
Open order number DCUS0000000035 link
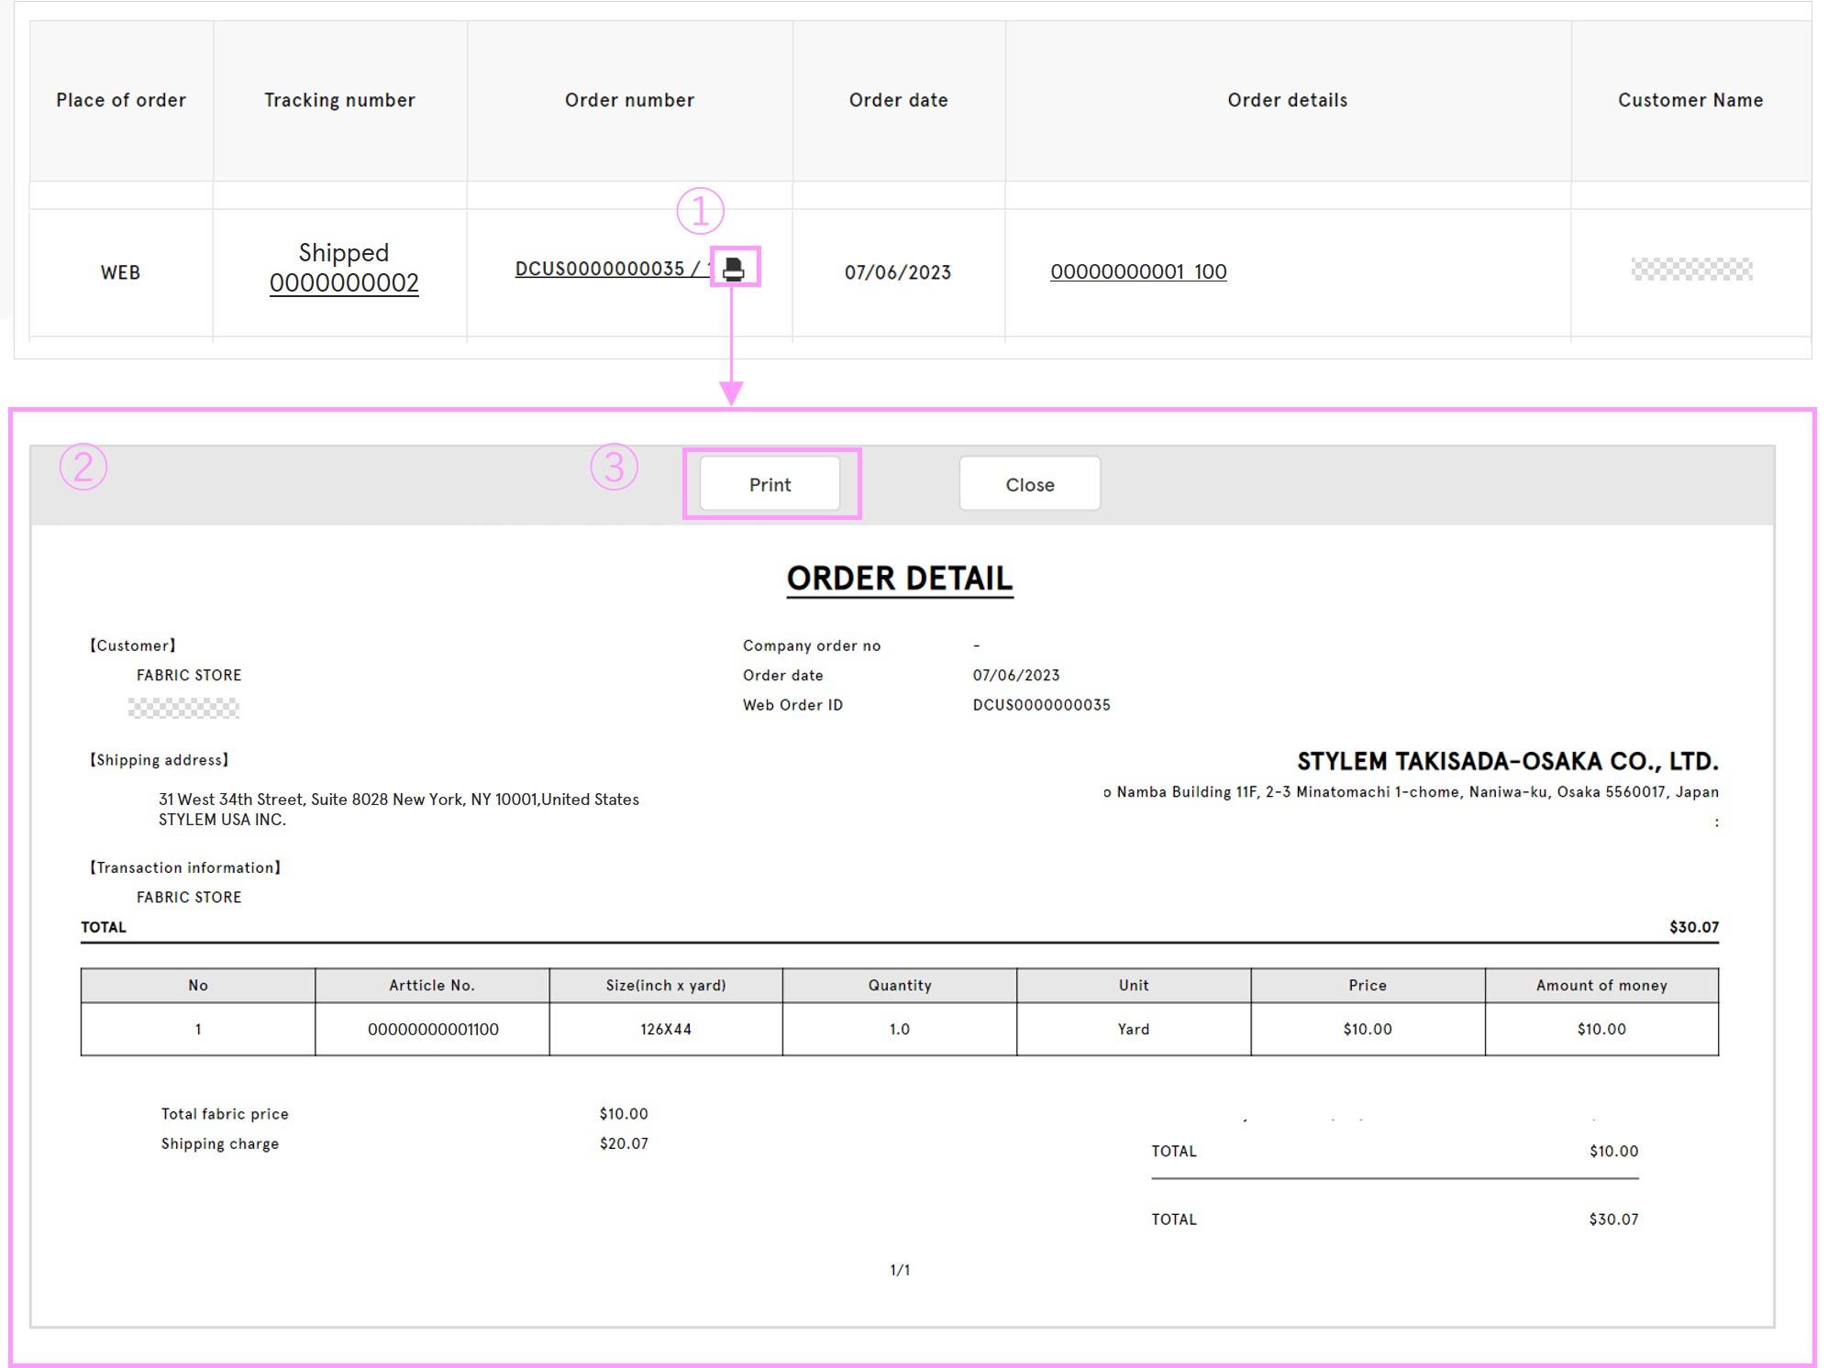(x=600, y=269)
